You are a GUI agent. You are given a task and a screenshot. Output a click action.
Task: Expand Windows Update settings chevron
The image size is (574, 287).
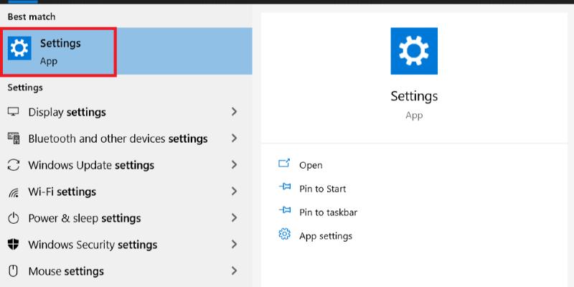[235, 165]
